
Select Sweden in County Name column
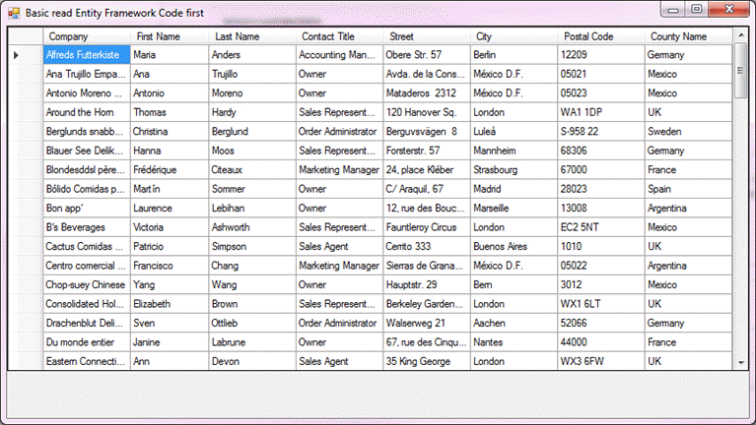click(x=689, y=132)
